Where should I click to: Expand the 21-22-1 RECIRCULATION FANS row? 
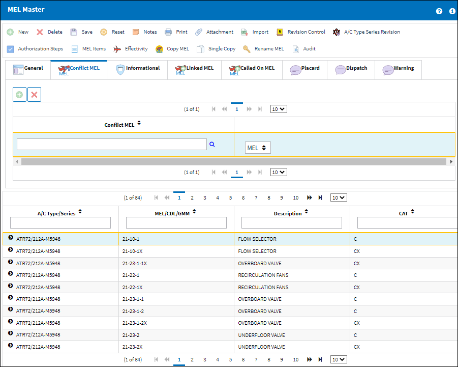[11, 274]
